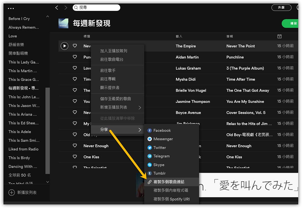Click the link icon of 複製多個歌曲連結

click(x=149, y=182)
